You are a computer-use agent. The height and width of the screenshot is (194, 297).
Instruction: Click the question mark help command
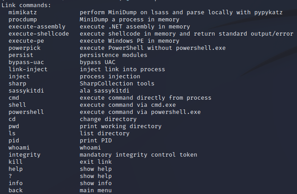click(10, 176)
